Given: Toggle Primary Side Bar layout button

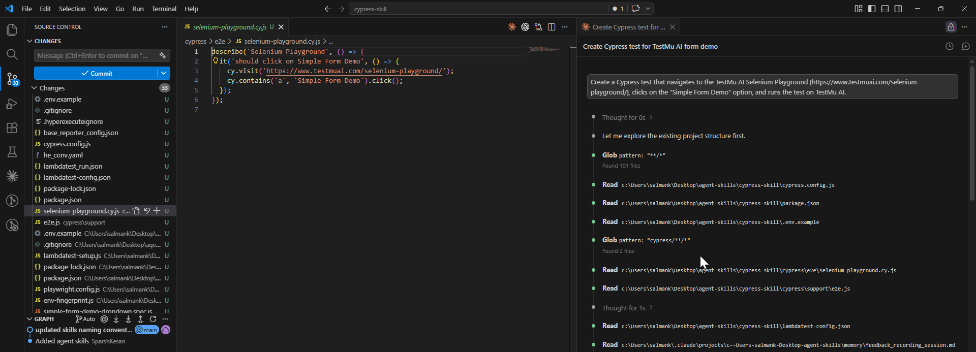Looking at the screenshot, I should (x=872, y=9).
